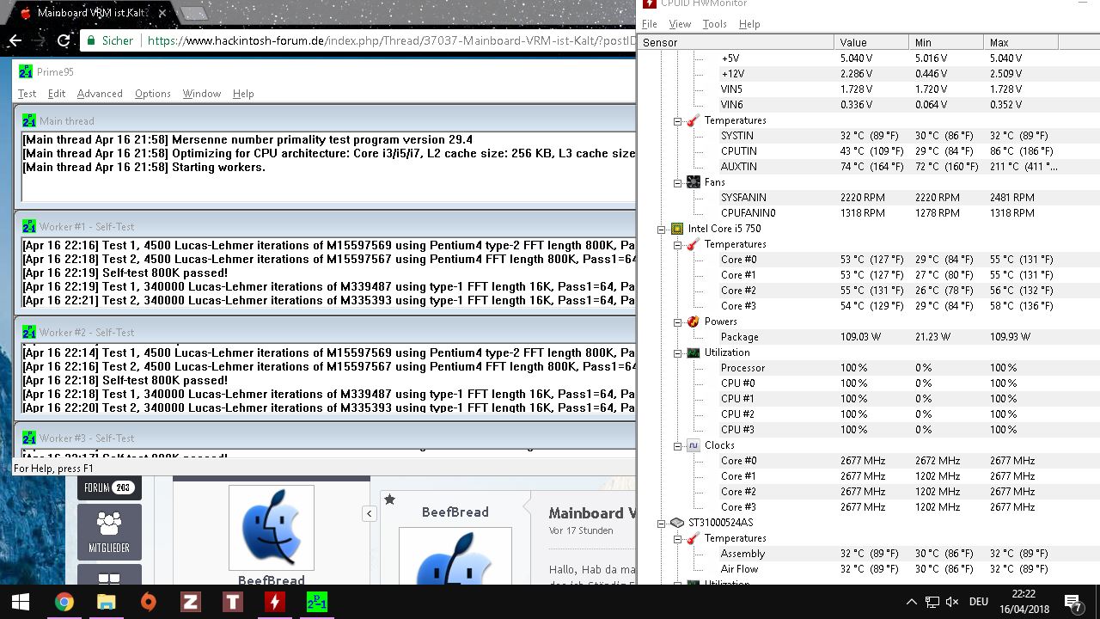Open the Test menu in Prime95
Image resolution: width=1100 pixels, height=619 pixels.
click(27, 94)
